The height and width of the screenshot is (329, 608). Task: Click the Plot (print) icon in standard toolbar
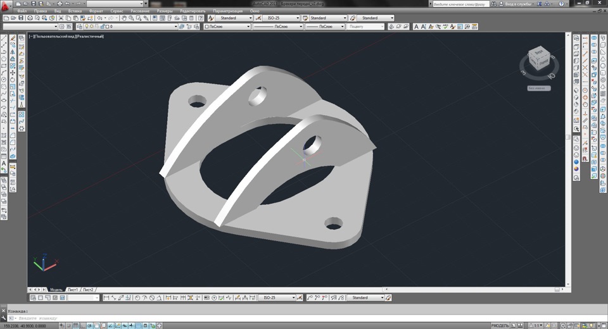(30, 18)
